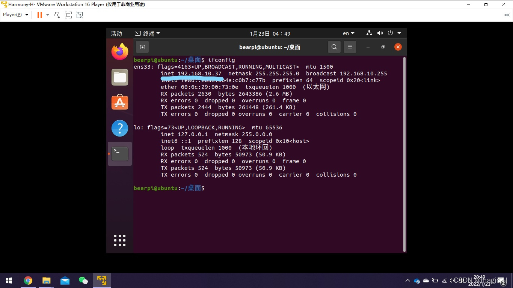Open the 'en' keyboard layout dropdown
This screenshot has height=288, width=513.
(348, 33)
